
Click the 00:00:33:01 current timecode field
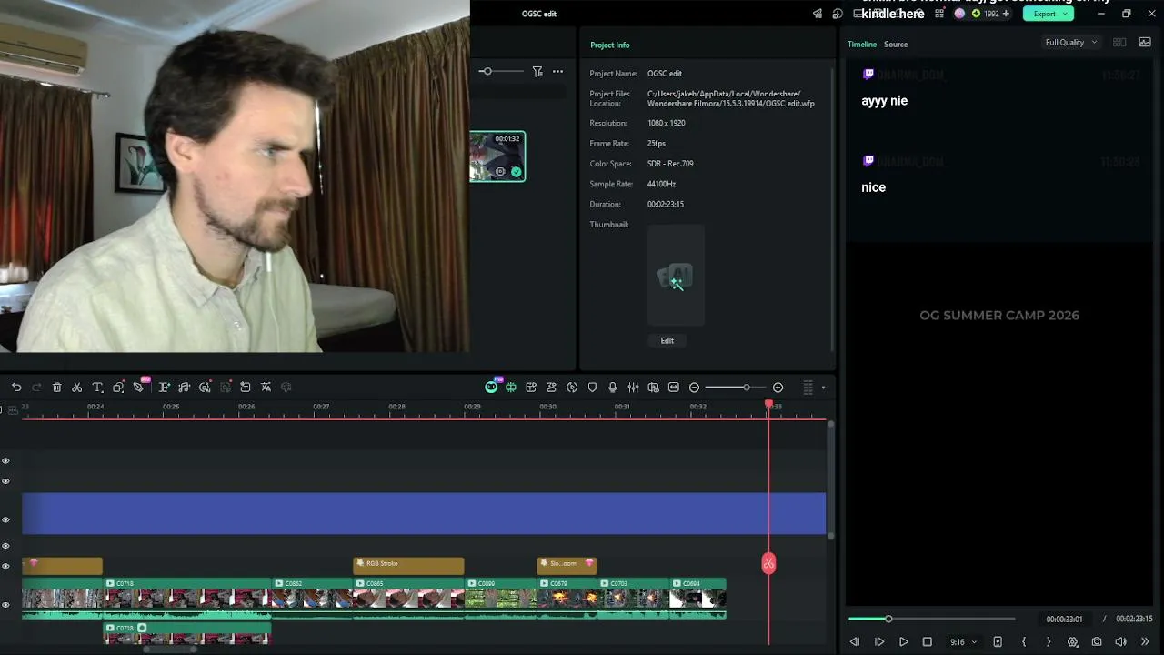click(x=1064, y=620)
